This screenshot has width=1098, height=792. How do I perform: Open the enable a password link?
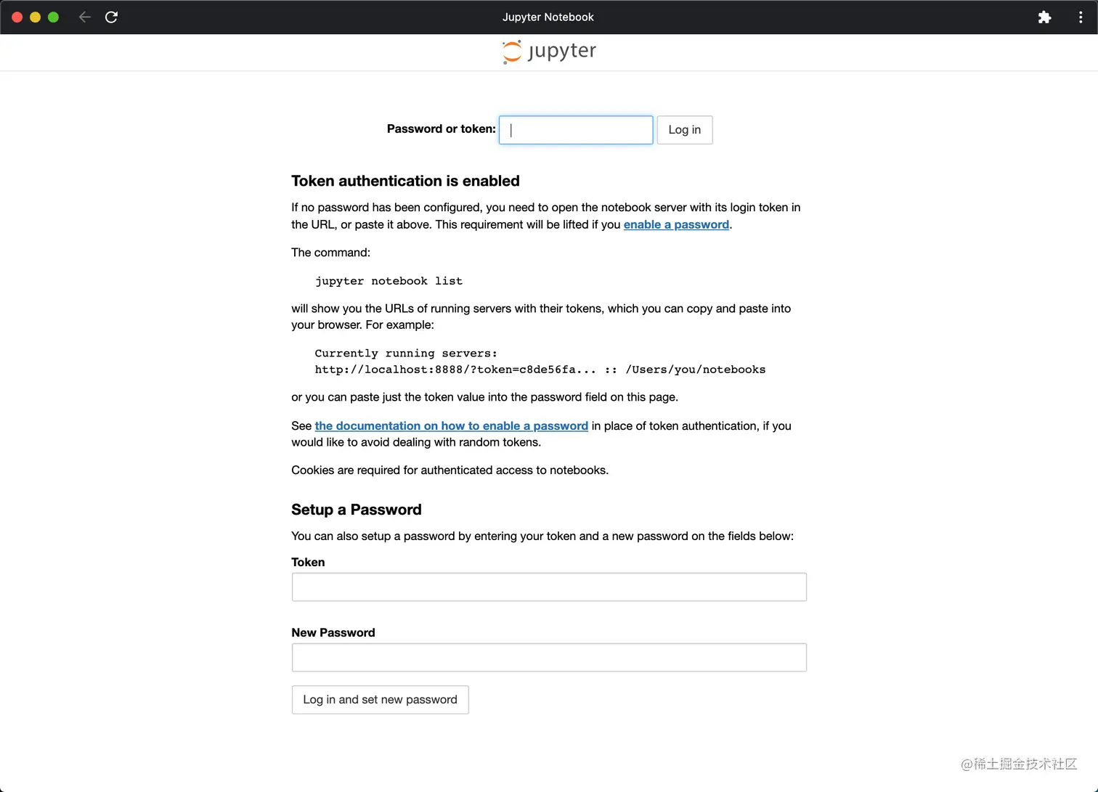tap(676, 224)
